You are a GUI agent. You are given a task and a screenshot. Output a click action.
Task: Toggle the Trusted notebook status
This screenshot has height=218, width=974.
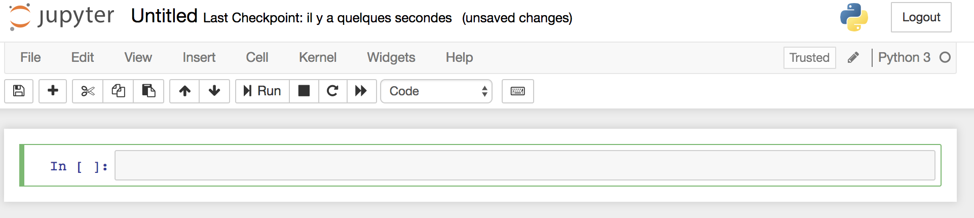pyautogui.click(x=809, y=58)
